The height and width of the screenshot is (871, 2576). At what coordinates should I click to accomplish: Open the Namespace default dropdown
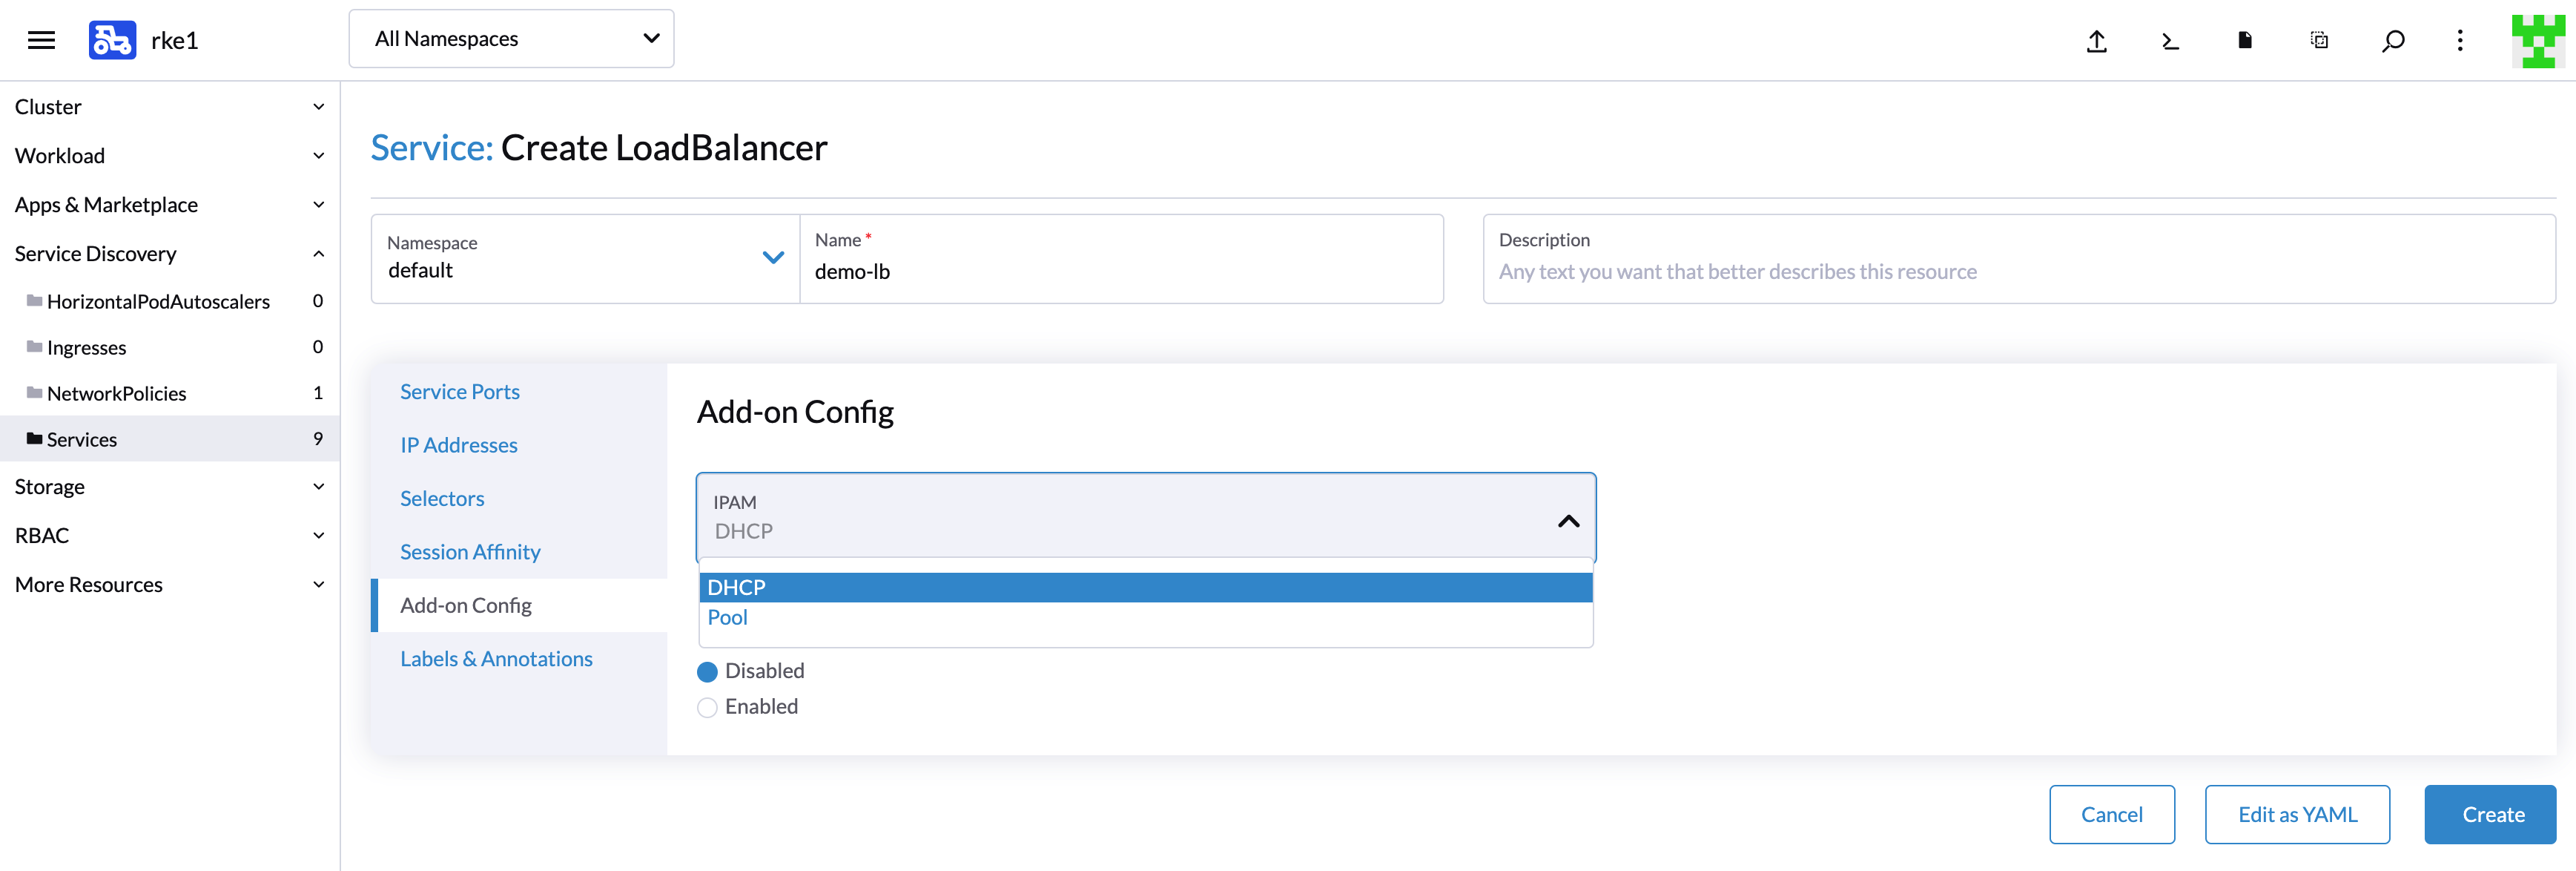[585, 258]
